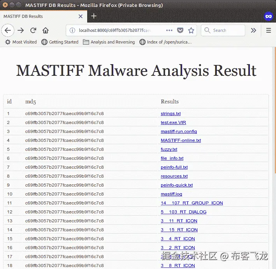Select the md5 hash in row 1
The width and height of the screenshot is (276, 269).
pyautogui.click(x=64, y=114)
